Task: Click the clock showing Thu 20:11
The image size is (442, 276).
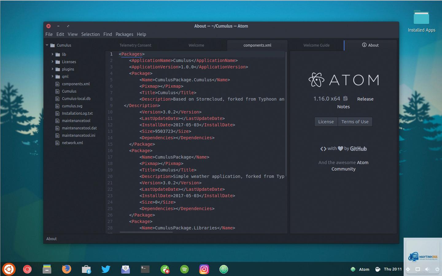Action: coord(393,269)
